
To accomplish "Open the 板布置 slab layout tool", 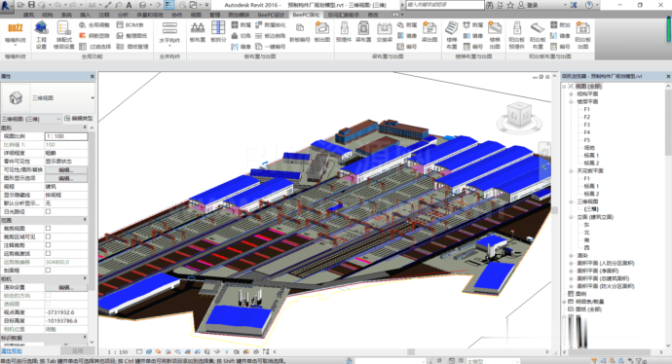I will point(197,32).
